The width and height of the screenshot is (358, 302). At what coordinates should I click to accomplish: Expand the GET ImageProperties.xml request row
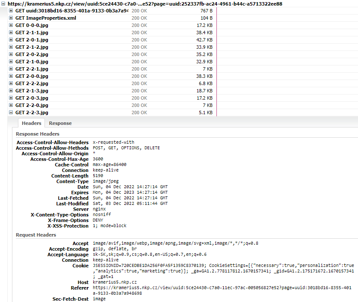[x=11, y=18]
